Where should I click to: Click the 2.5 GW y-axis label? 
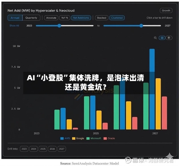(x=16, y=109)
